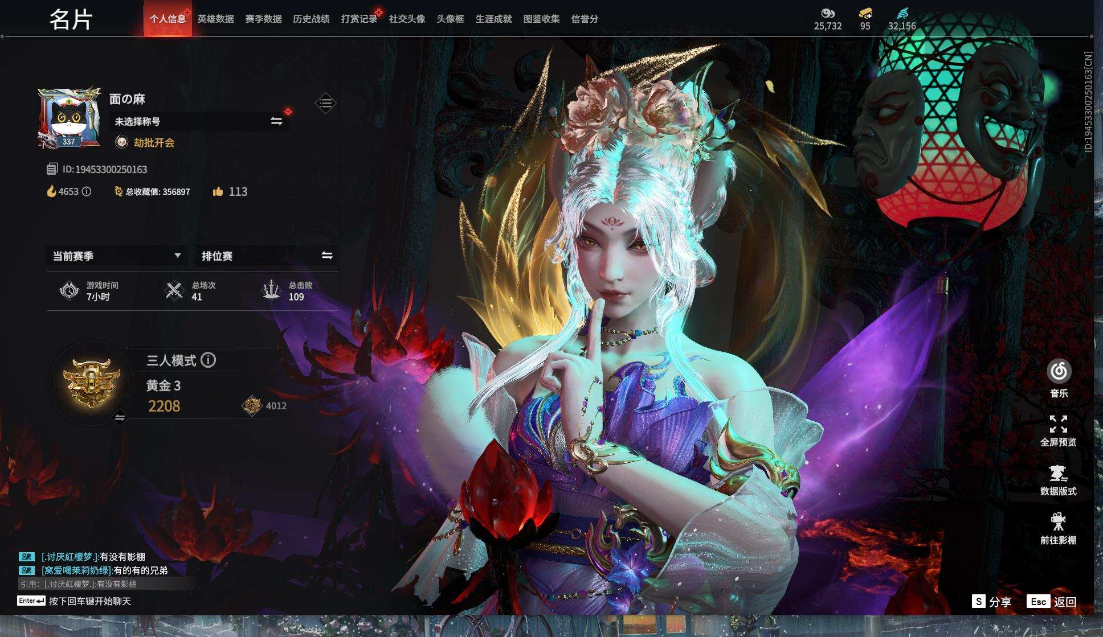Click the gold bar currency icon above 95
Image resolution: width=1103 pixels, height=637 pixels.
click(x=865, y=13)
